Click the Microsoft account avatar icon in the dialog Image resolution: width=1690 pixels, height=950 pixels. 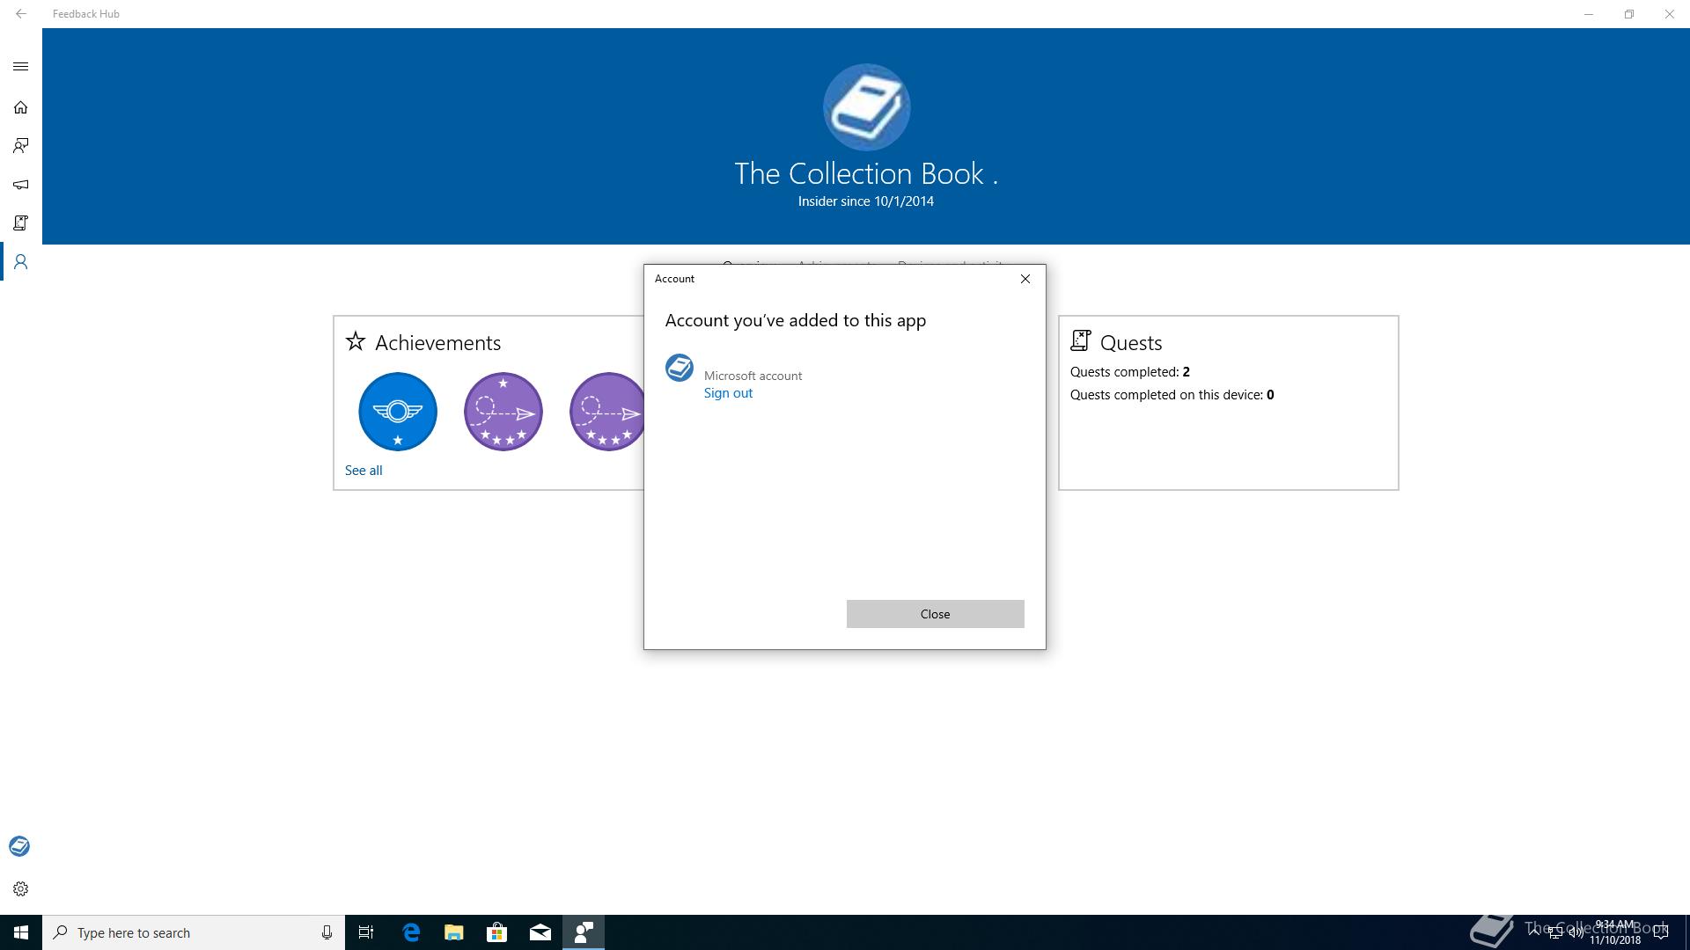[x=680, y=369]
